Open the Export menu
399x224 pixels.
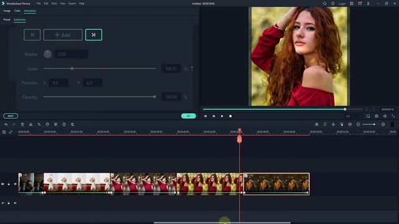point(72,4)
